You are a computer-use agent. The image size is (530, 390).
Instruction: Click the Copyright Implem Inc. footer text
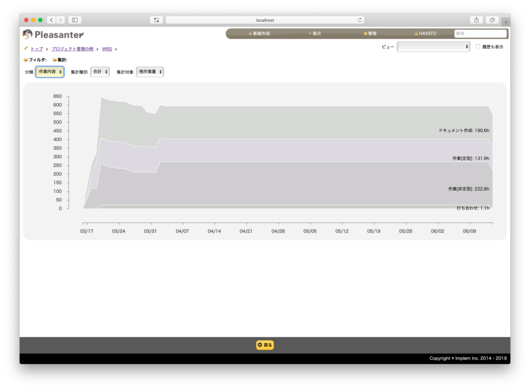[x=468, y=358]
